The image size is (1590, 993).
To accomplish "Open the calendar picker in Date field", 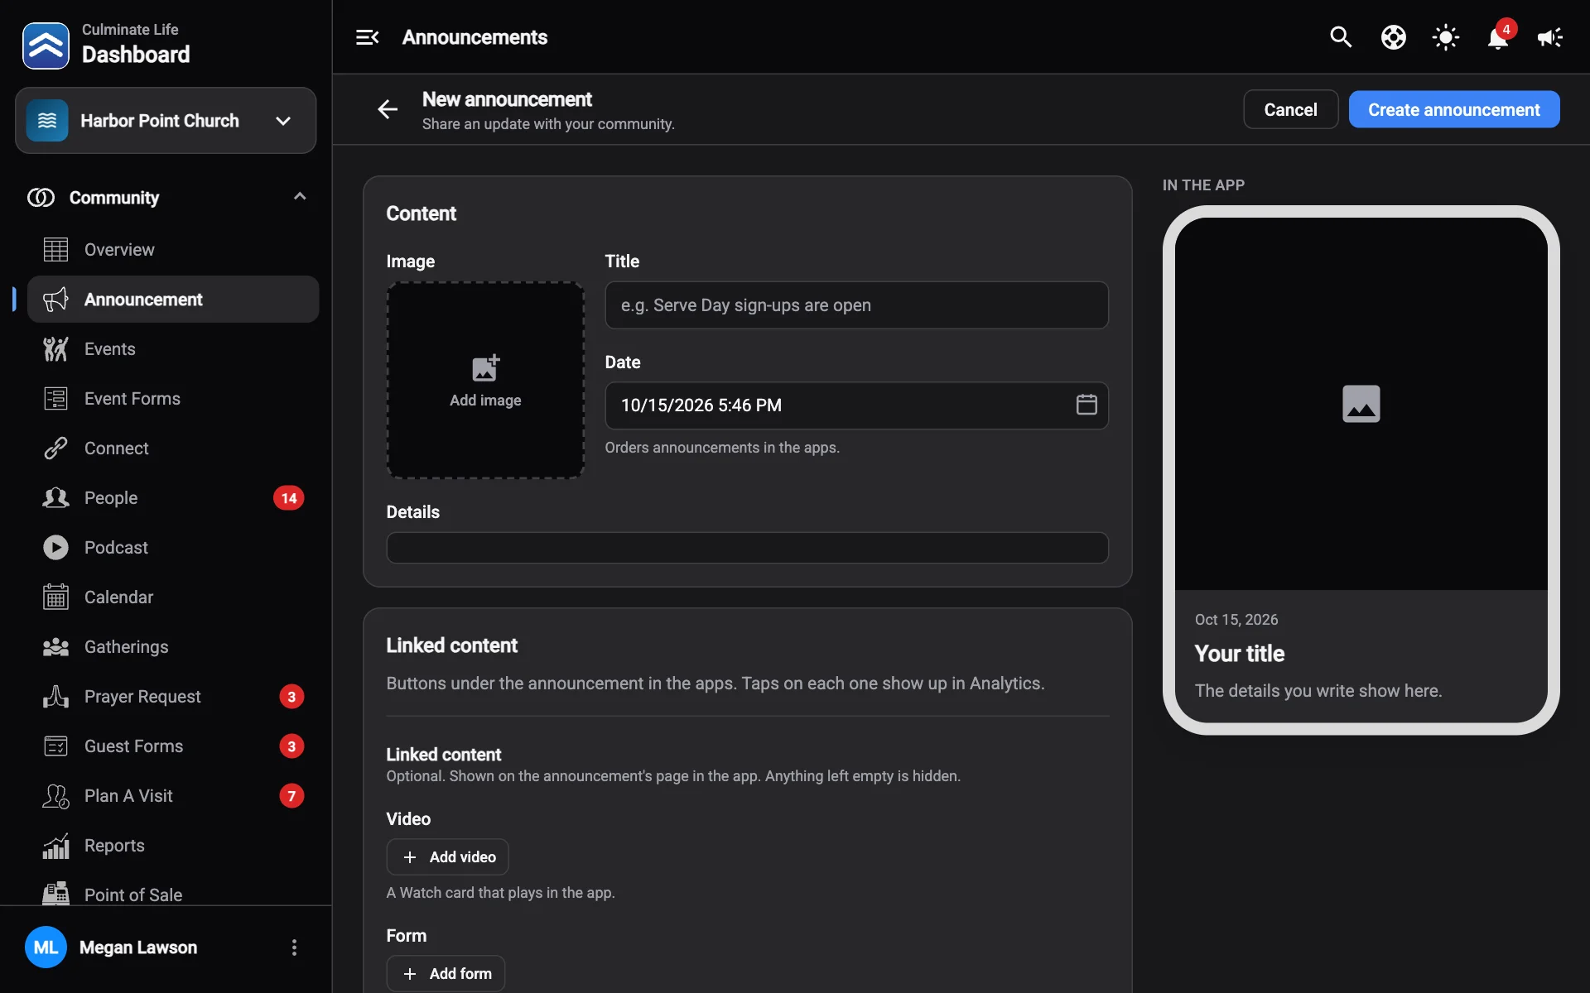I will click(1086, 405).
